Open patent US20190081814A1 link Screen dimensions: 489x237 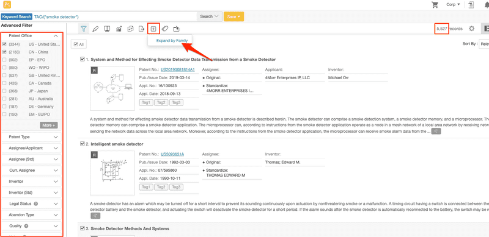click(178, 69)
